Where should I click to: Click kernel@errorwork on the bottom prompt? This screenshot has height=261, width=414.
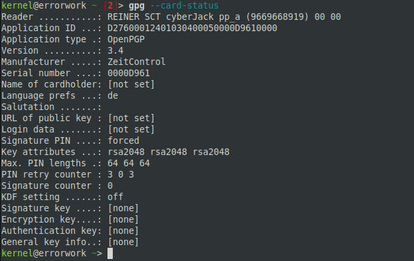coord(44,253)
